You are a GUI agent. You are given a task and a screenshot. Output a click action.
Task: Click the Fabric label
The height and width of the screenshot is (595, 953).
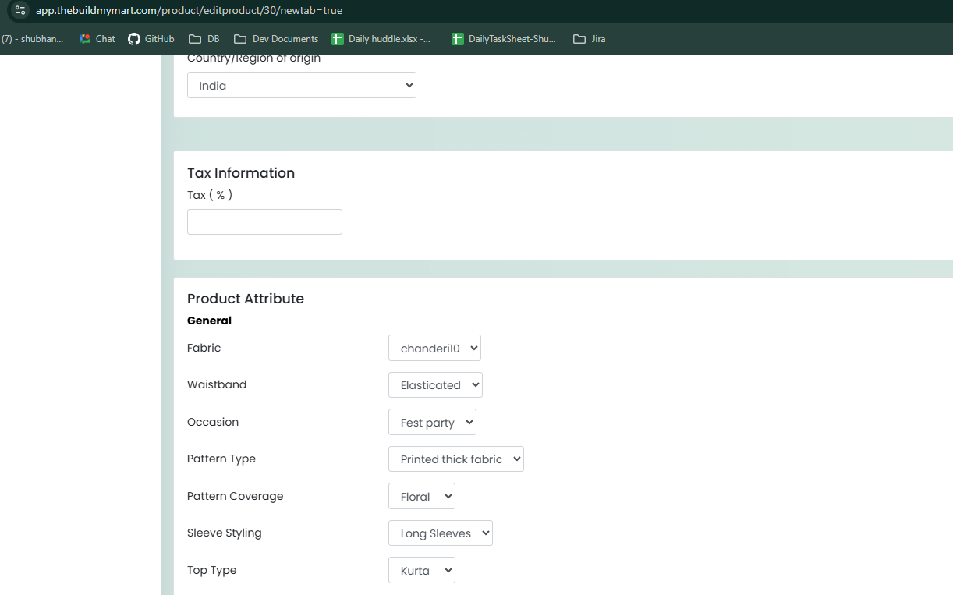pyautogui.click(x=204, y=348)
